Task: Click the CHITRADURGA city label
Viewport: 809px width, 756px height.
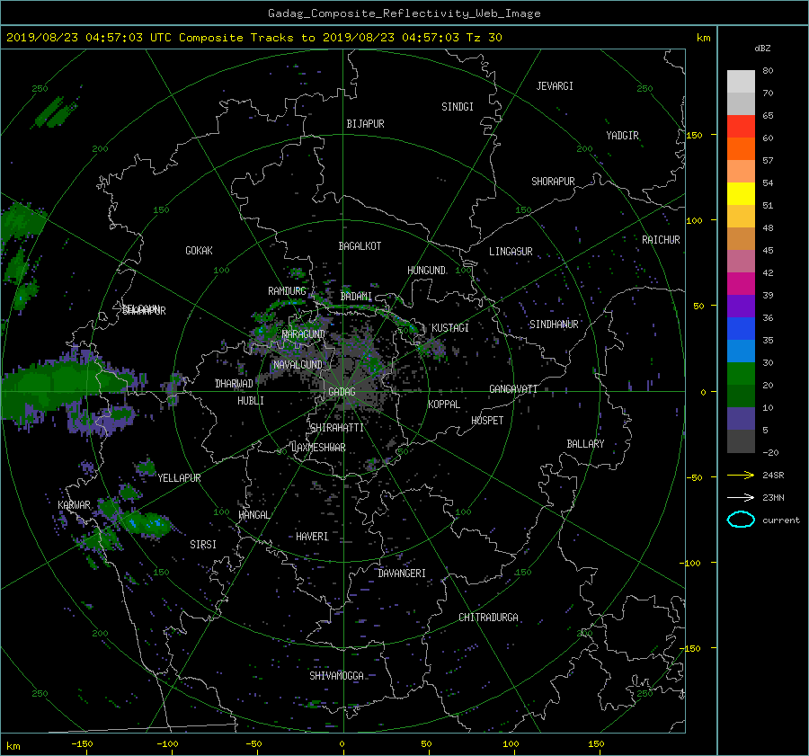Action: [x=488, y=618]
